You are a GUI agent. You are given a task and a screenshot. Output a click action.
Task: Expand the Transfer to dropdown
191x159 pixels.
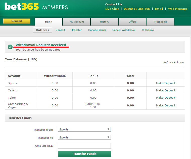click(84, 137)
